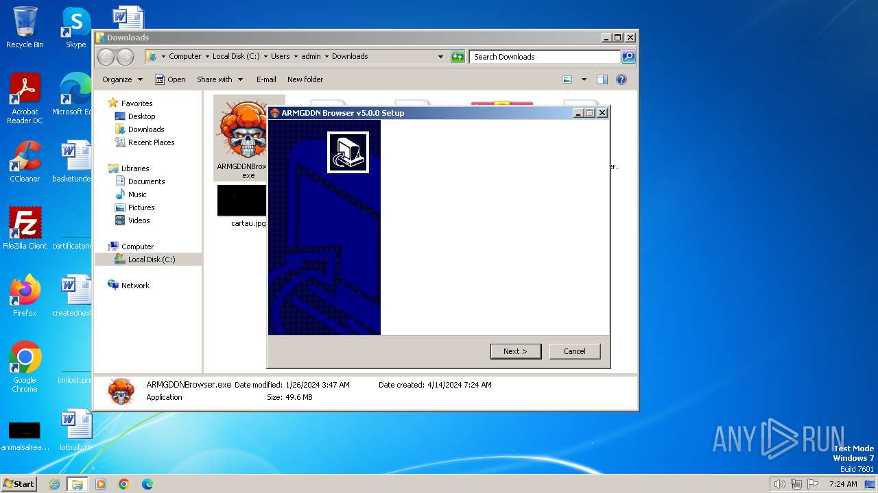Click the volume speaker tray icon
This screenshot has width=878, height=493.
click(779, 484)
